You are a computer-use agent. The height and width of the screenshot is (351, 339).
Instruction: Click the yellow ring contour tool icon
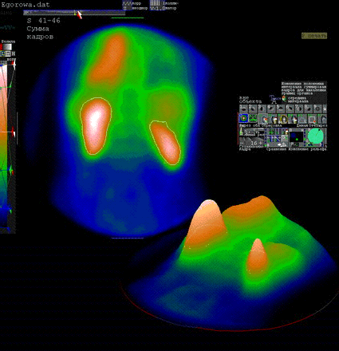[x=283, y=119]
